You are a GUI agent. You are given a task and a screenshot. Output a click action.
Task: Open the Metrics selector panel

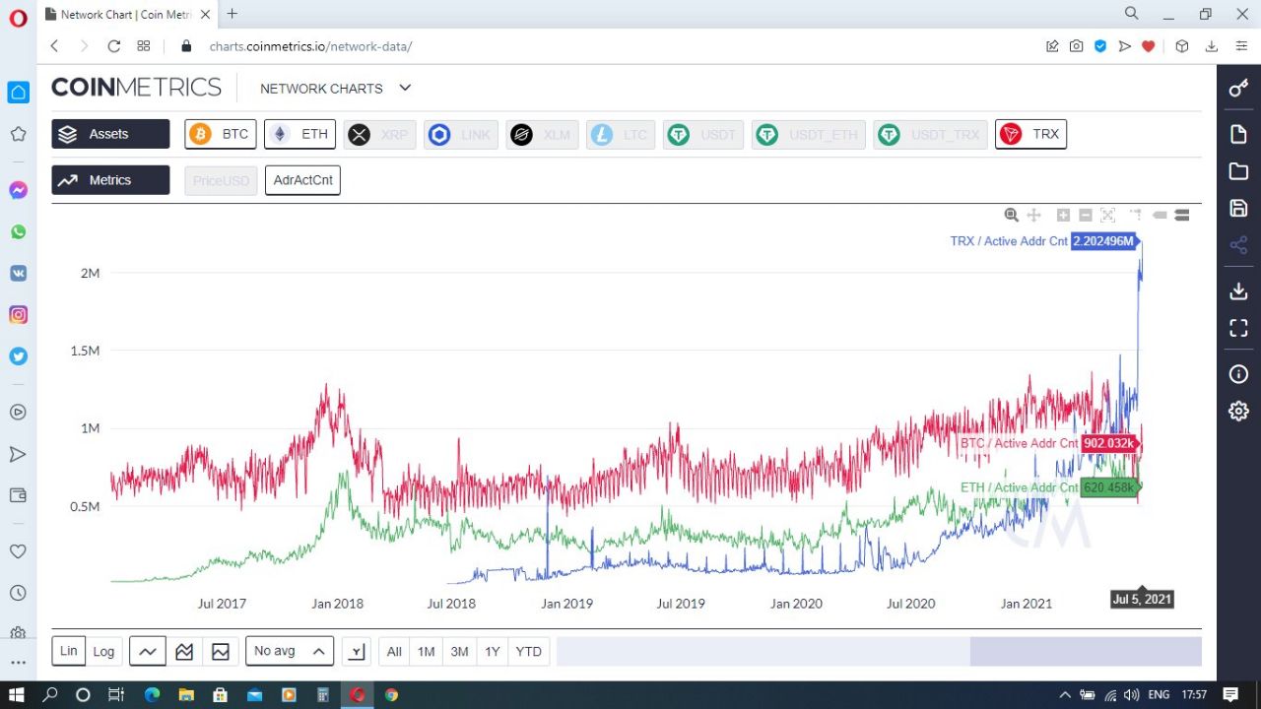tap(110, 180)
